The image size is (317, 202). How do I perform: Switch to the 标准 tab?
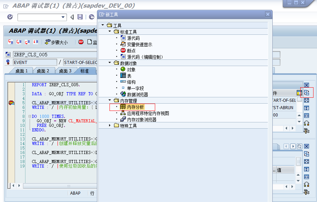[85, 70]
